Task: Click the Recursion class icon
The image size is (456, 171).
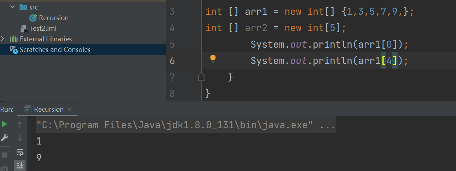Action: (33, 18)
